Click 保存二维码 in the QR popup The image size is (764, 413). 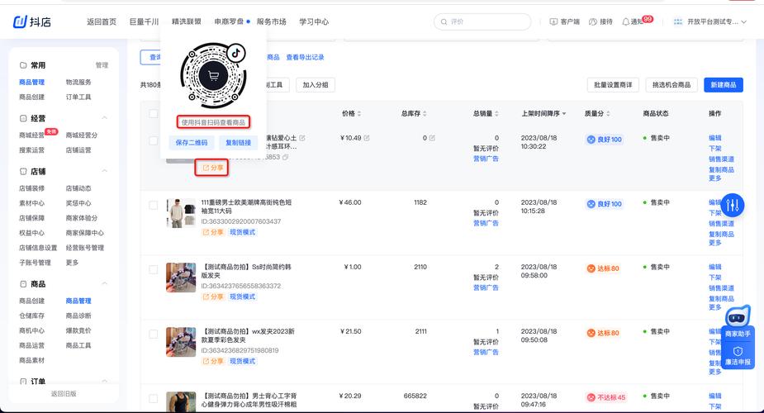(192, 143)
